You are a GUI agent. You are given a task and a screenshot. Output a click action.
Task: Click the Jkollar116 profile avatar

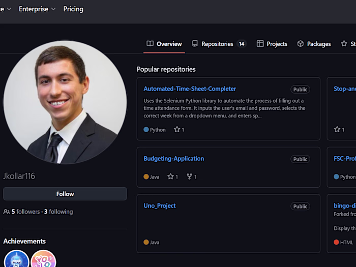pos(65,102)
